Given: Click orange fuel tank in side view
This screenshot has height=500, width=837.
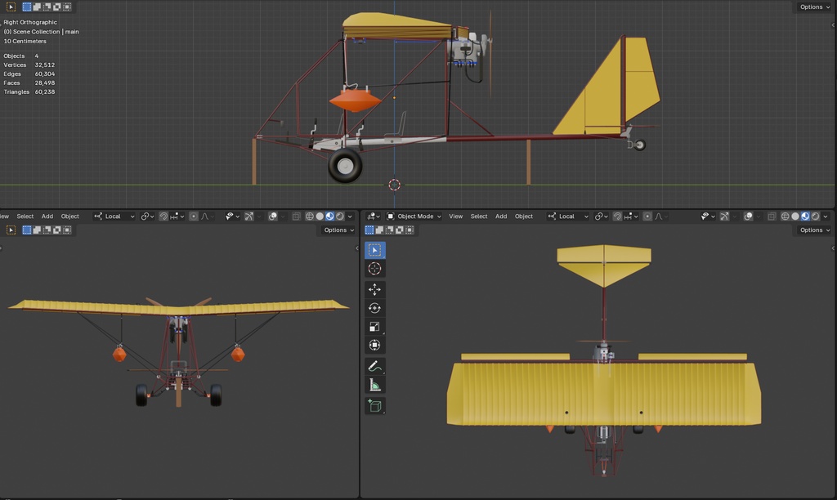Looking at the screenshot, I should (355, 100).
